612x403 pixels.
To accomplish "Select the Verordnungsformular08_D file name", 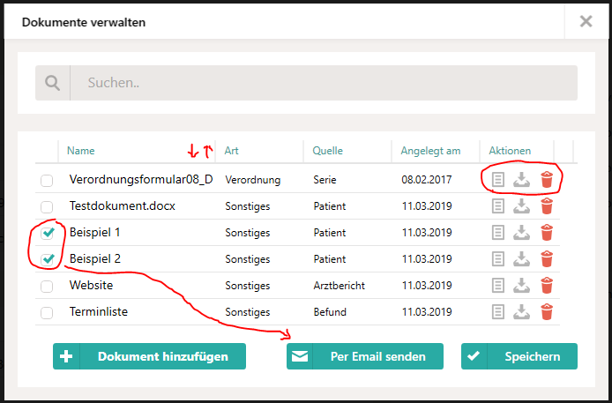I will pyautogui.click(x=141, y=180).
